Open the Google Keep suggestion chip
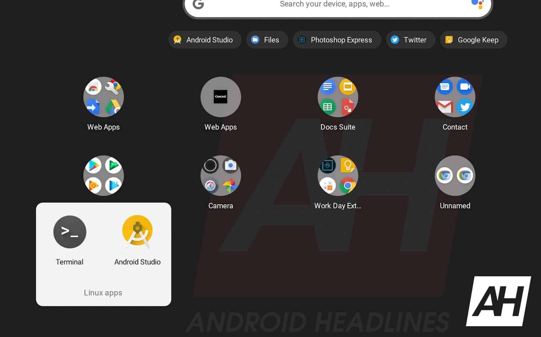 (473, 40)
